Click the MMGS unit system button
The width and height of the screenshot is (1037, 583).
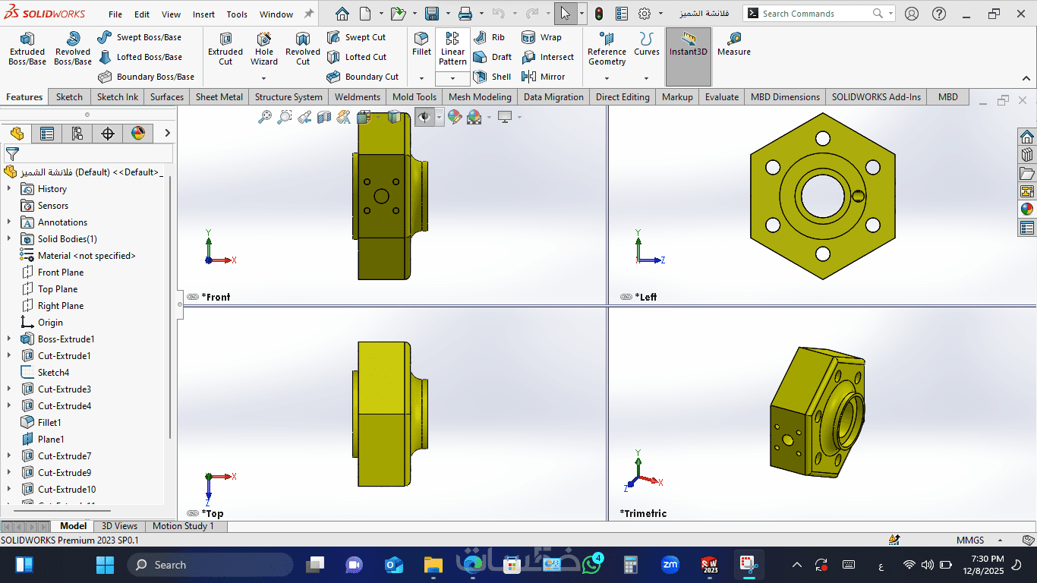pyautogui.click(x=970, y=540)
